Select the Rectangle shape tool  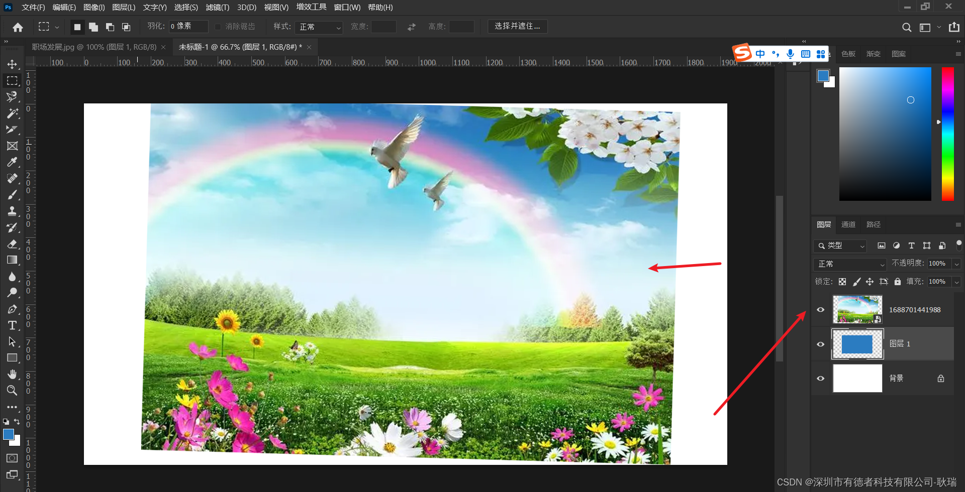[x=12, y=358]
